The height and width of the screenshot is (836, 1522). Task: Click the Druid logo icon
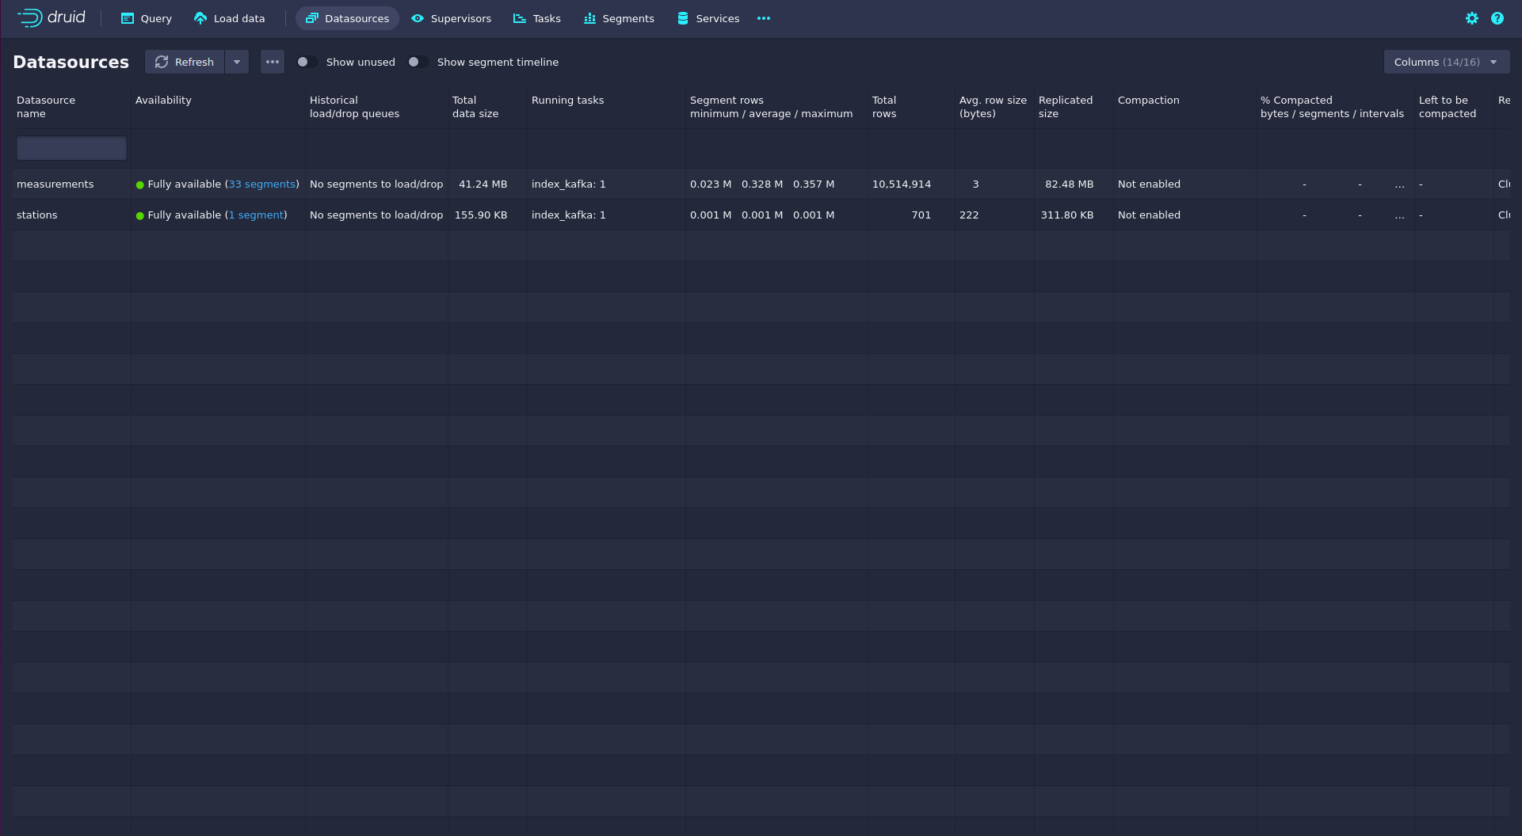tap(30, 18)
